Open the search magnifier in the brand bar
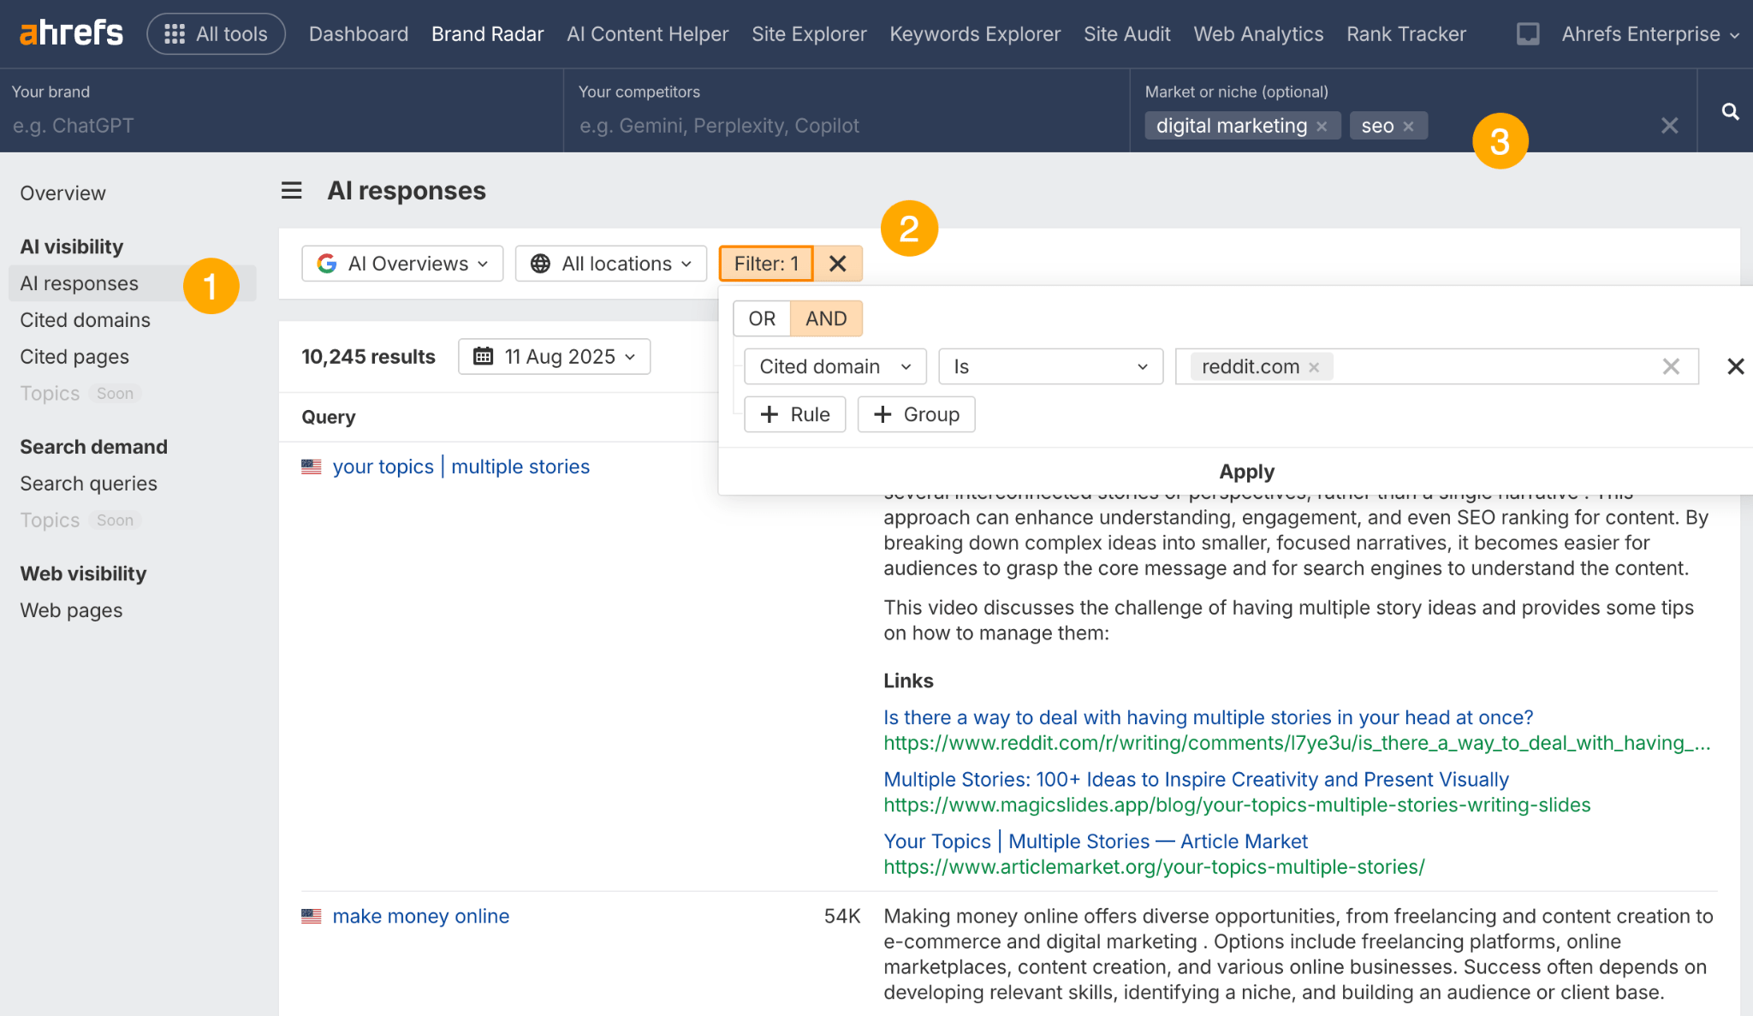The height and width of the screenshot is (1016, 1753). pyautogui.click(x=1730, y=111)
